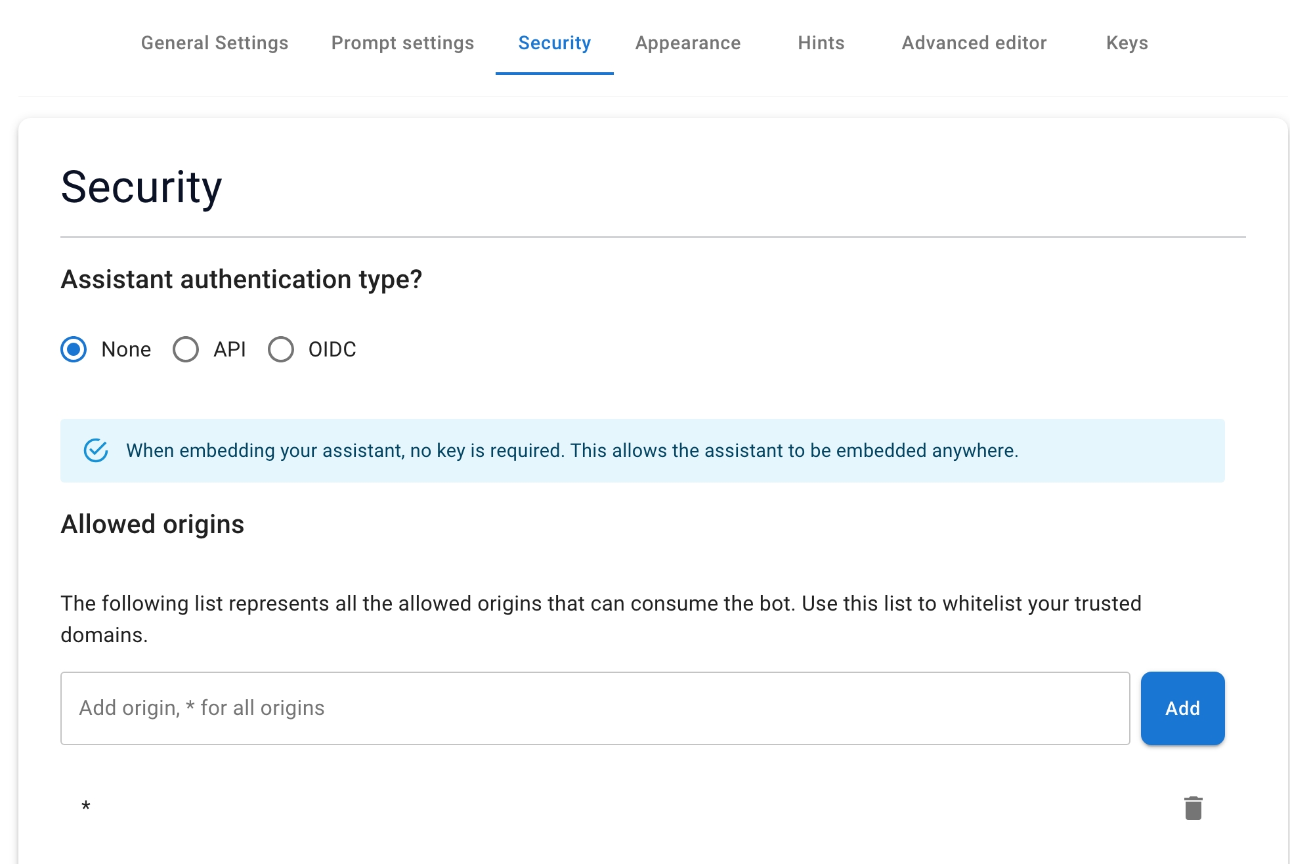Switch to the Prompt settings tab
Image resolution: width=1290 pixels, height=864 pixels.
click(x=402, y=43)
